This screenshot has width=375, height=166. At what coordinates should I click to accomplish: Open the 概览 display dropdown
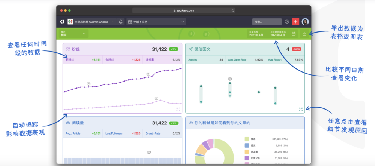73,34
